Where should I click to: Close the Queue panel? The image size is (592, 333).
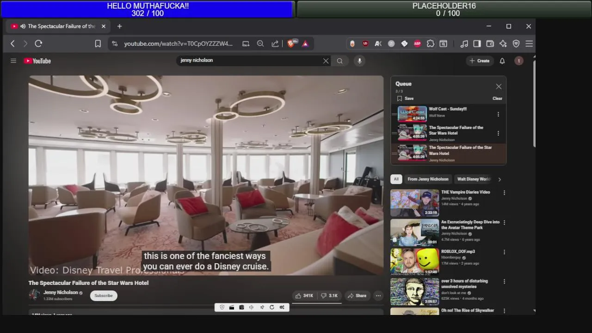click(499, 86)
